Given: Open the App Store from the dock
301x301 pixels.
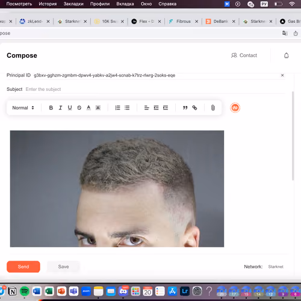Looking at the screenshot, I should 172,291.
